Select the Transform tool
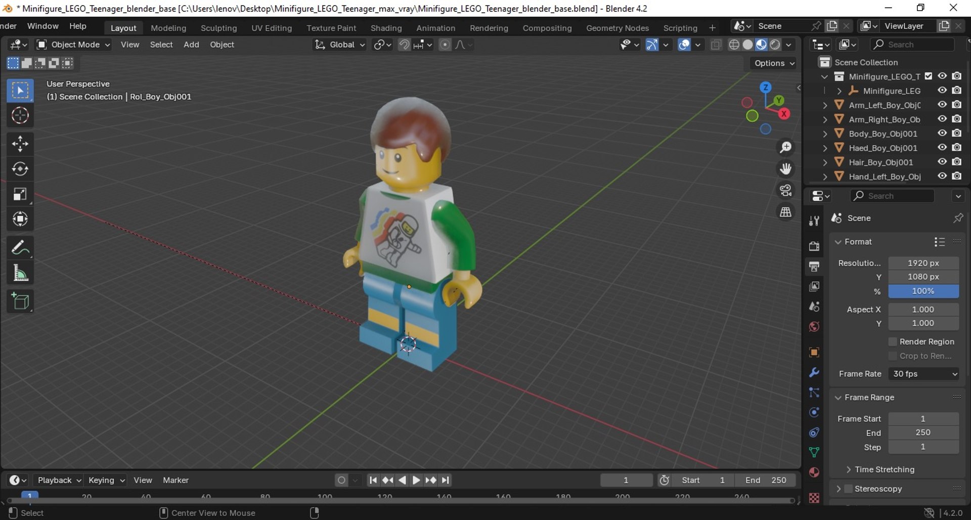The height and width of the screenshot is (520, 971). [x=20, y=219]
